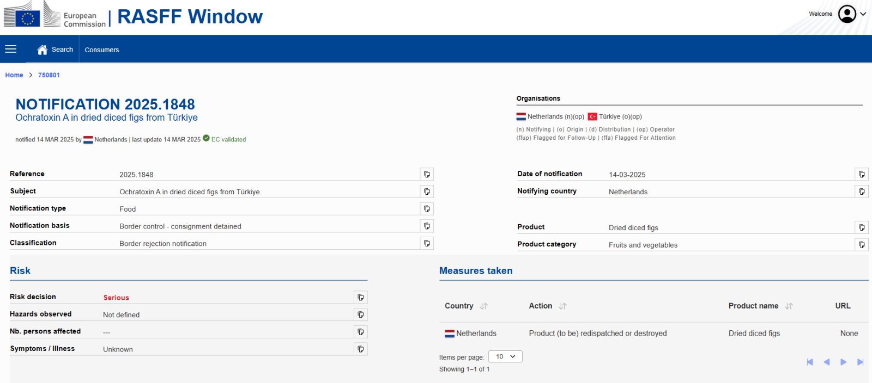
Task: Copy the Notification basis value
Action: [x=427, y=226]
